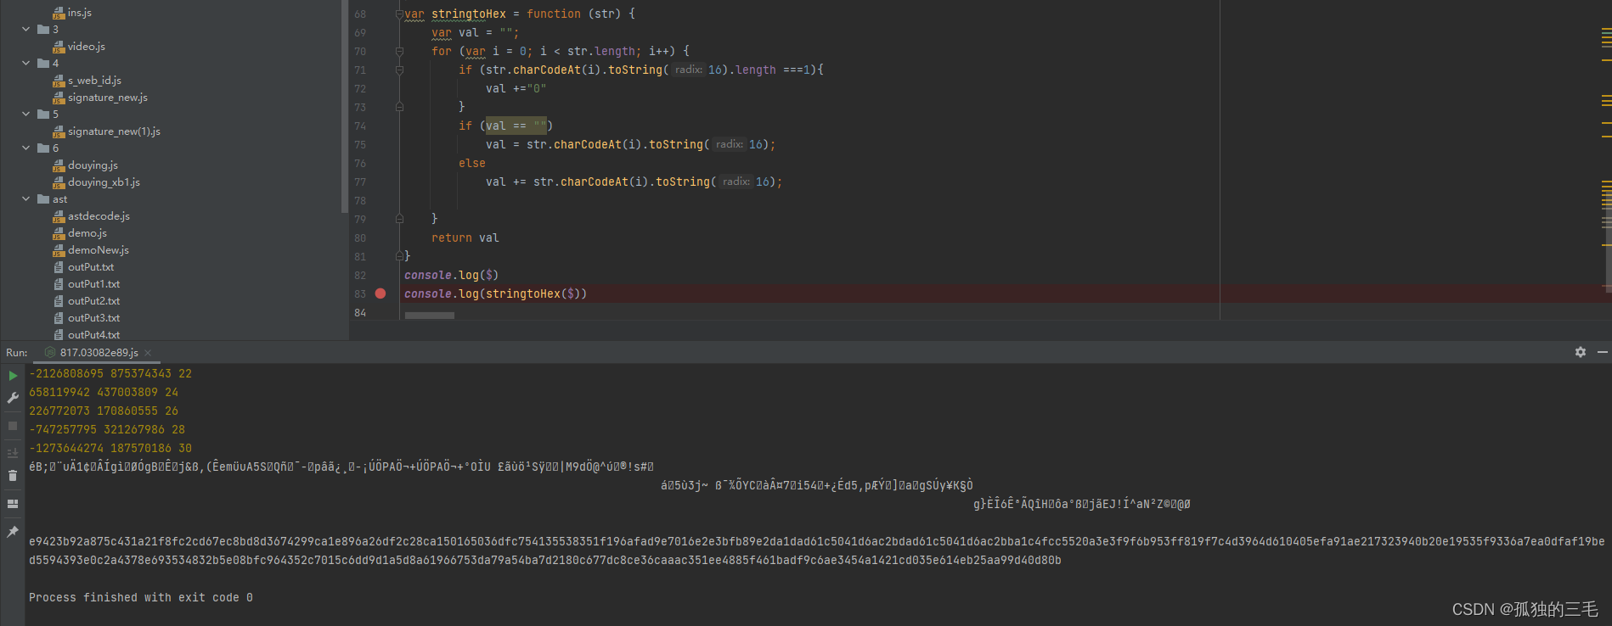This screenshot has height=626, width=1612.
Task: Collapse the ast folder chevron
Action: point(26,199)
